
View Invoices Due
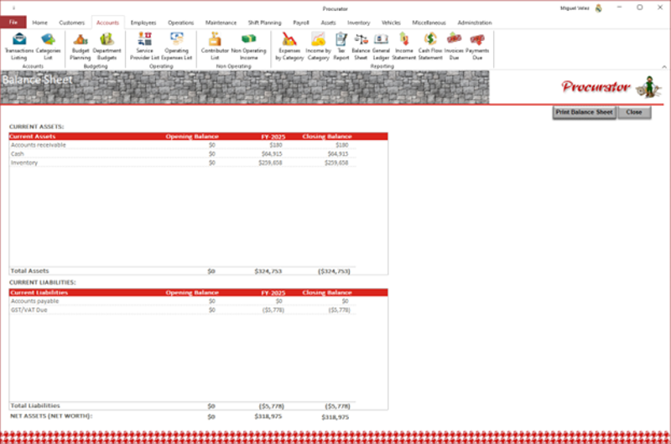click(454, 44)
